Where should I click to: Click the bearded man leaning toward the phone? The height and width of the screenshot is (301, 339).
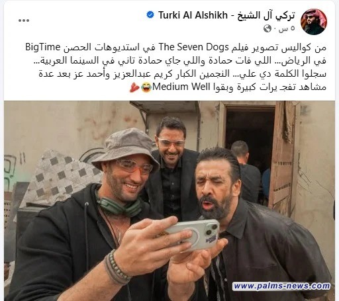pyautogui.click(x=254, y=223)
